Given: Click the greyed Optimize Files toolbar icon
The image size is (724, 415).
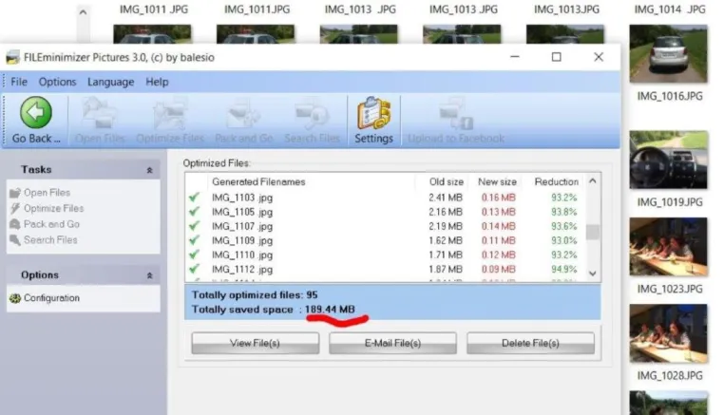Looking at the screenshot, I should 169,113.
